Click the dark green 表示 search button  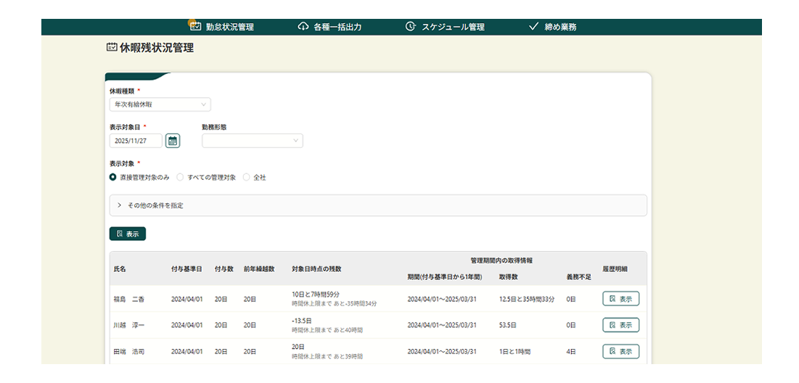[128, 234]
